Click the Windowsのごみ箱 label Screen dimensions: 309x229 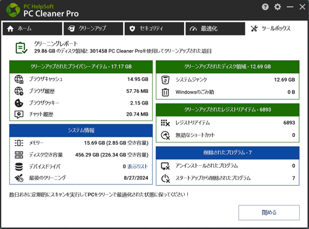click(x=195, y=92)
